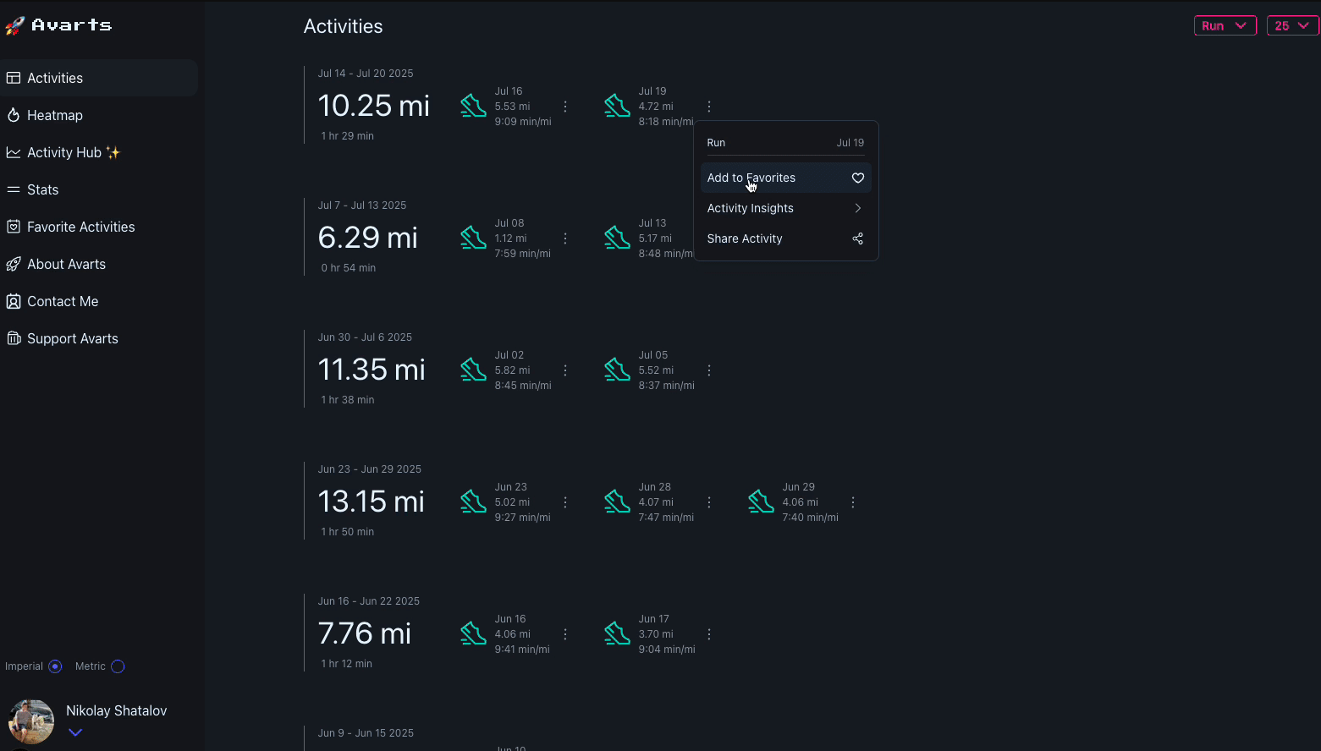Click Support Avarts in the sidebar
The width and height of the screenshot is (1321, 751).
pyautogui.click(x=72, y=338)
